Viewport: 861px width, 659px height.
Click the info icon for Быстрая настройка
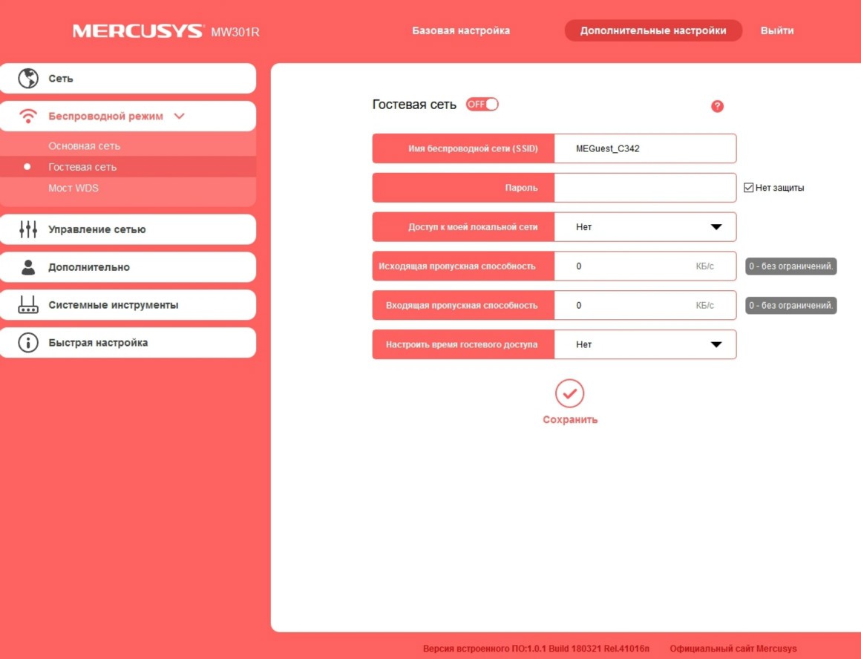point(28,343)
